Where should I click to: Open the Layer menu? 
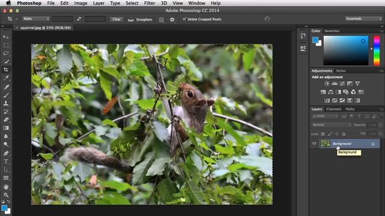(99, 3)
